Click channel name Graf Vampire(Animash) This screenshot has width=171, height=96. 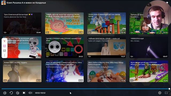coord(54,67)
